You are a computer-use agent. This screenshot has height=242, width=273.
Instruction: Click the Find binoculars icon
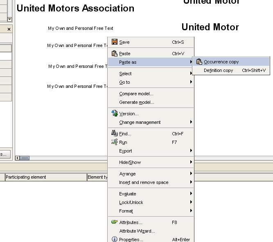click(115, 134)
